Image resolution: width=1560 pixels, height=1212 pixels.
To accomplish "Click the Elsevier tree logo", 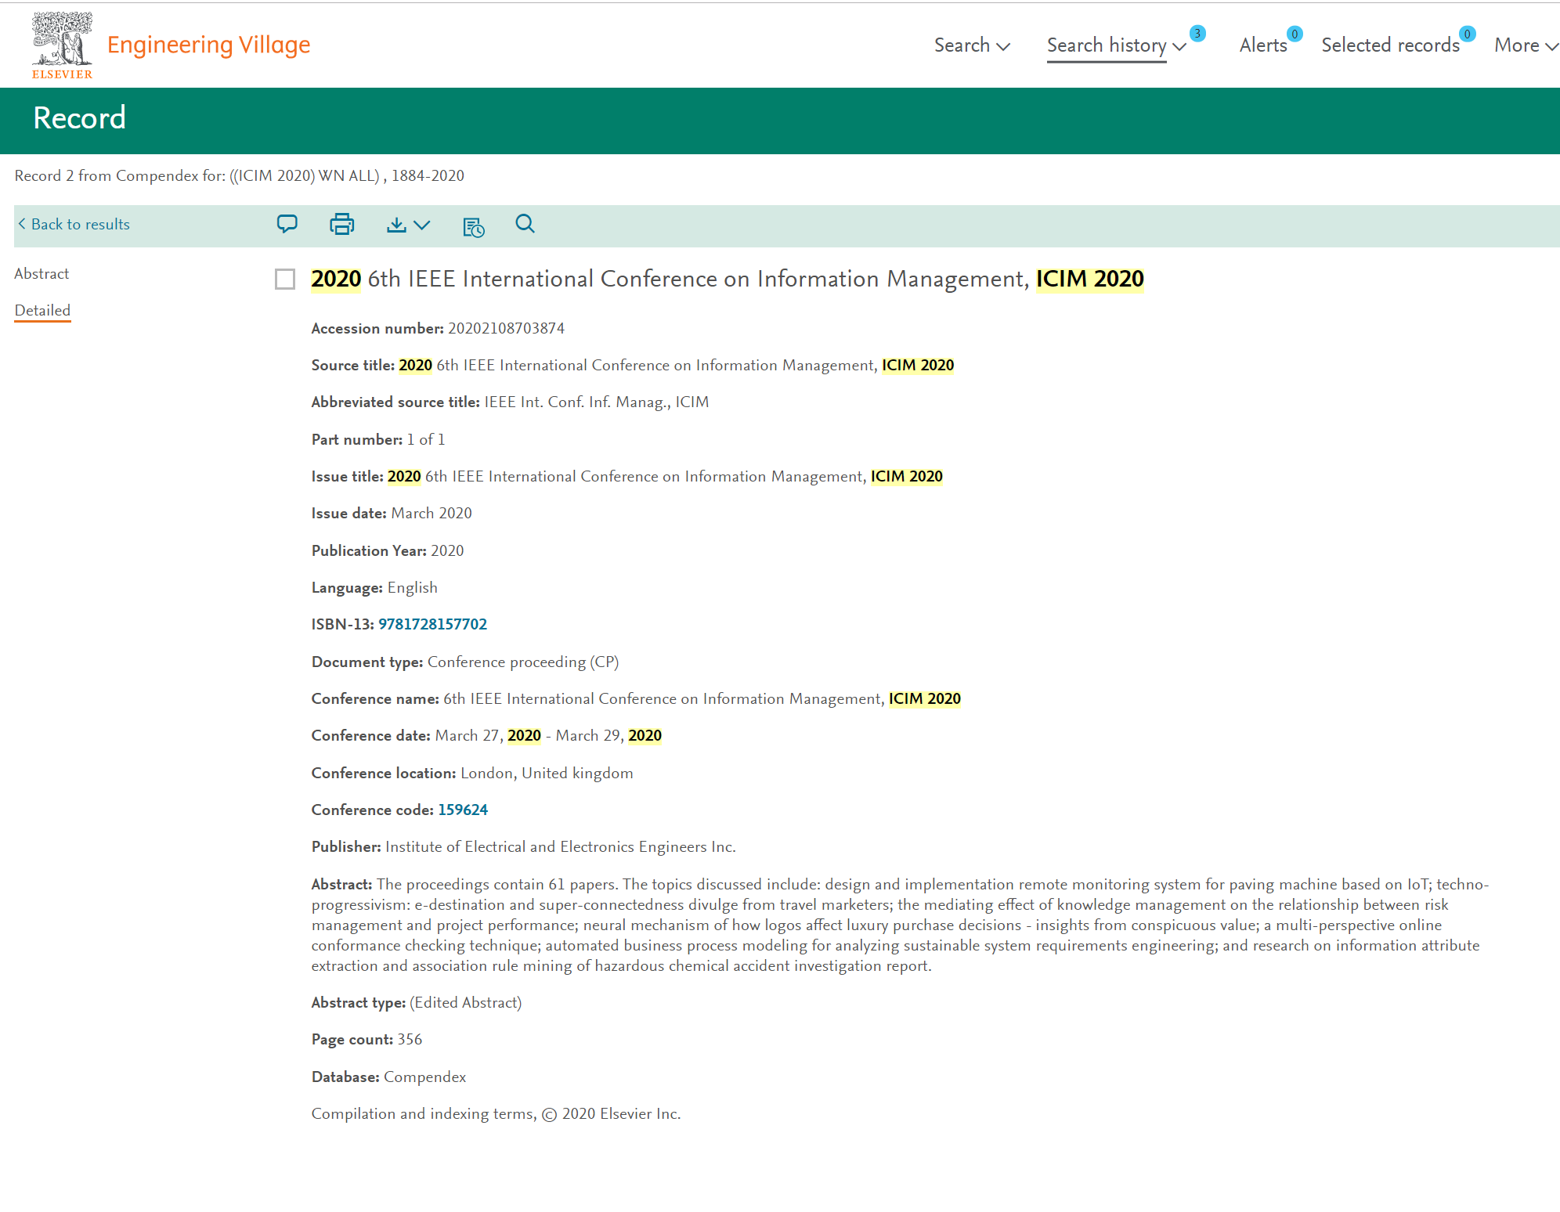I will tap(62, 45).
